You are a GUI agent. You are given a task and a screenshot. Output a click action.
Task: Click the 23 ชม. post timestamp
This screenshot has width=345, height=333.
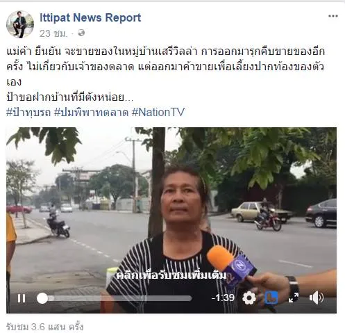coord(53,33)
